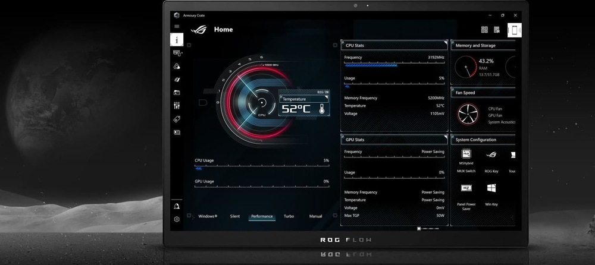This screenshot has height=265, width=595.
Task: Click the mobile device link icon
Action: pyautogui.click(x=515, y=30)
